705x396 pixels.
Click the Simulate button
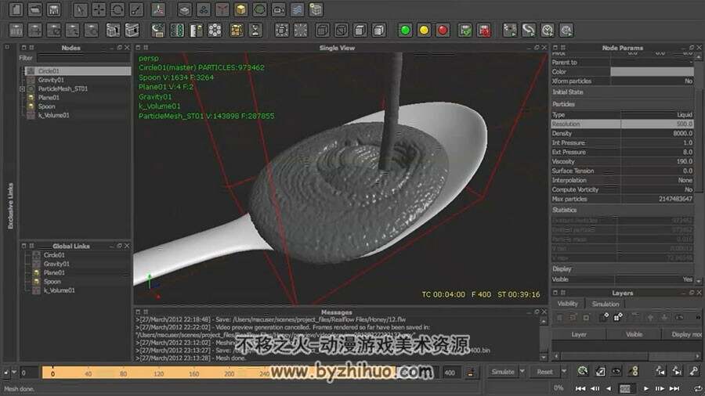click(503, 372)
